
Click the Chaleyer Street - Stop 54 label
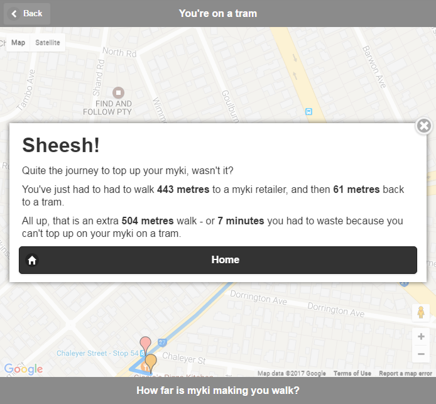(97, 353)
